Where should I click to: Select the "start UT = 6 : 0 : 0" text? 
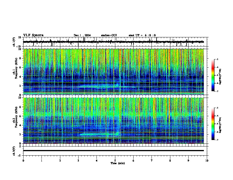coord(142,35)
